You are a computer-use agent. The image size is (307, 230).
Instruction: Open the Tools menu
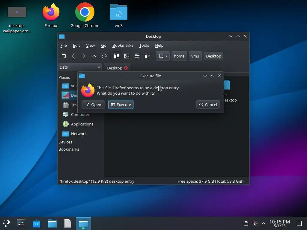(144, 46)
